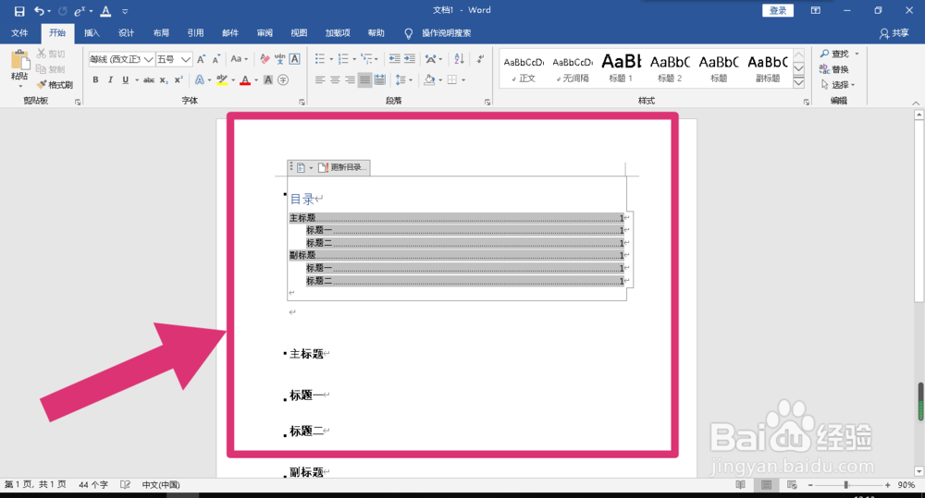
Task: Click the zoom level 90% in status bar
Action: [x=906, y=485]
